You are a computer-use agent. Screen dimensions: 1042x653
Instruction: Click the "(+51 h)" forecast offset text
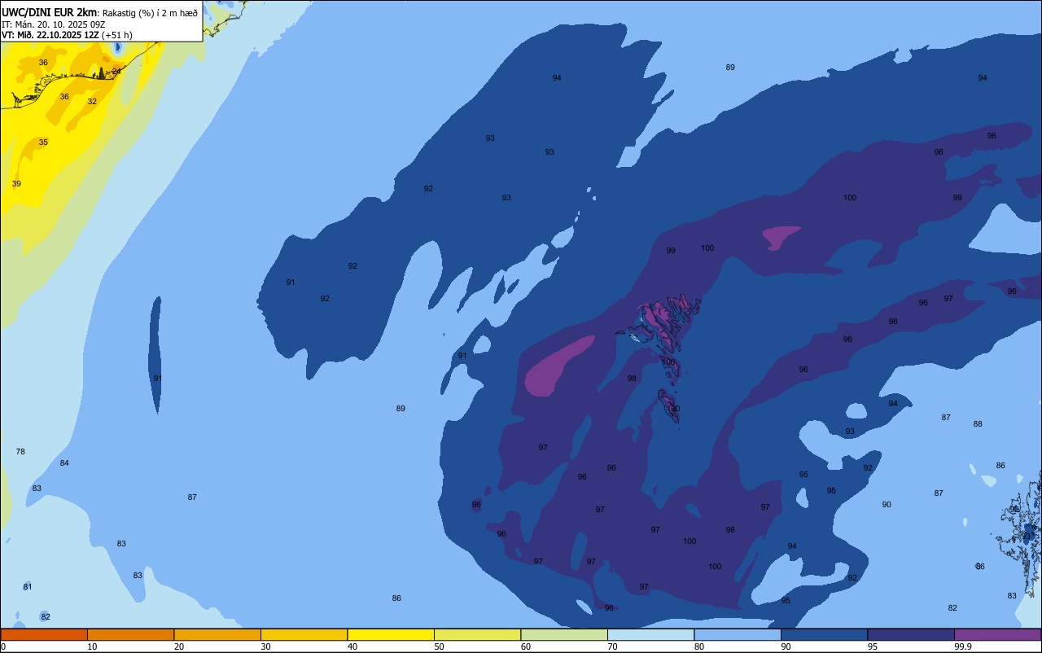click(118, 35)
